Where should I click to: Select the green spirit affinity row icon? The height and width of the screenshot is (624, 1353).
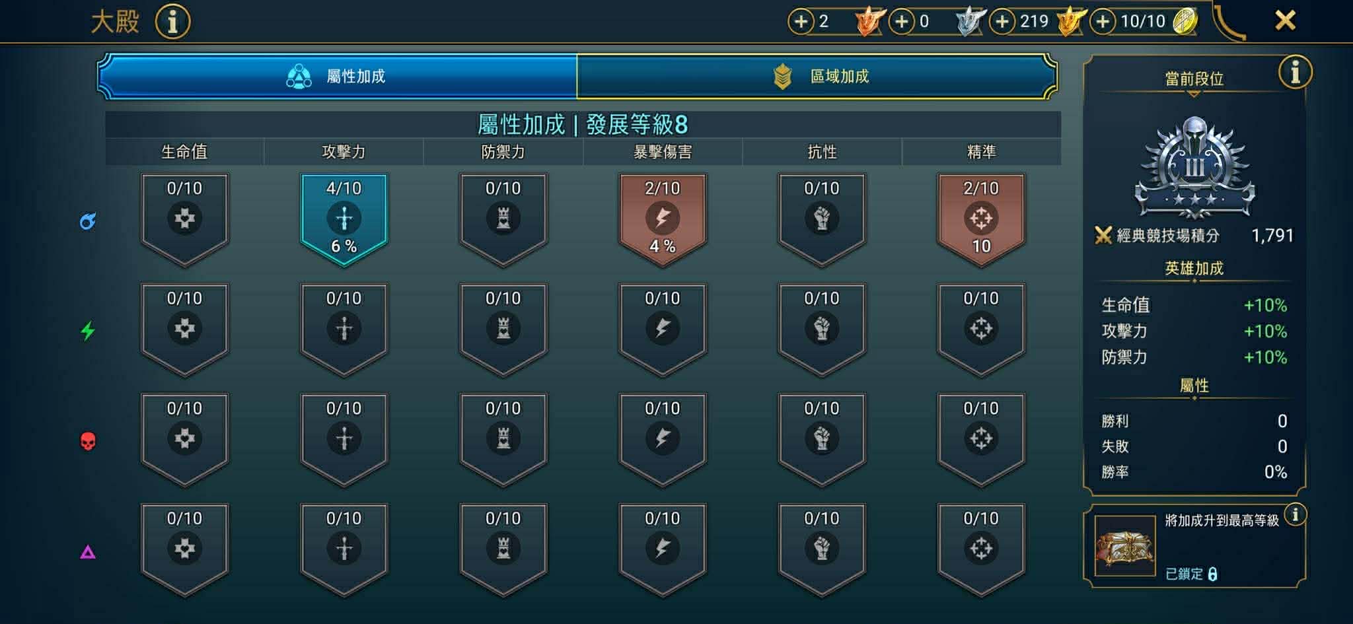[88, 330]
